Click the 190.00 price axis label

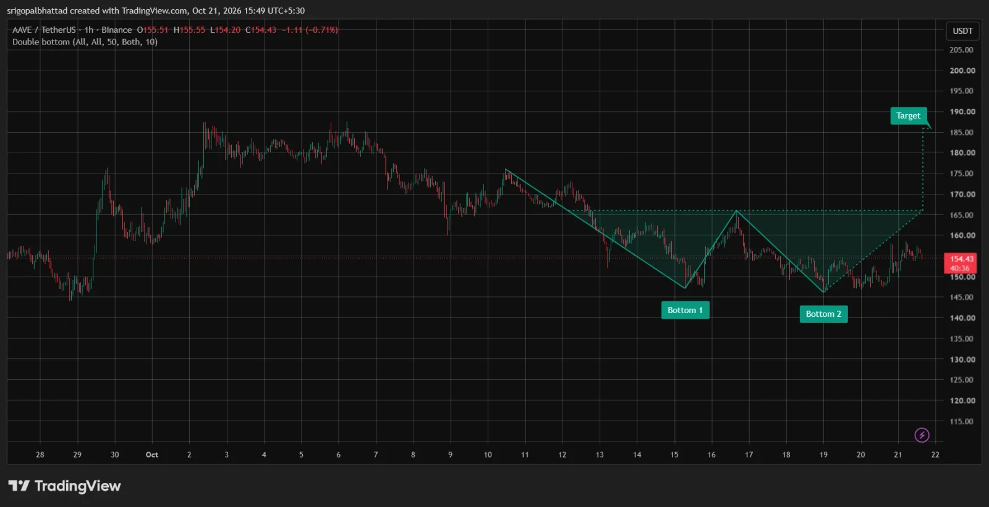(x=962, y=112)
